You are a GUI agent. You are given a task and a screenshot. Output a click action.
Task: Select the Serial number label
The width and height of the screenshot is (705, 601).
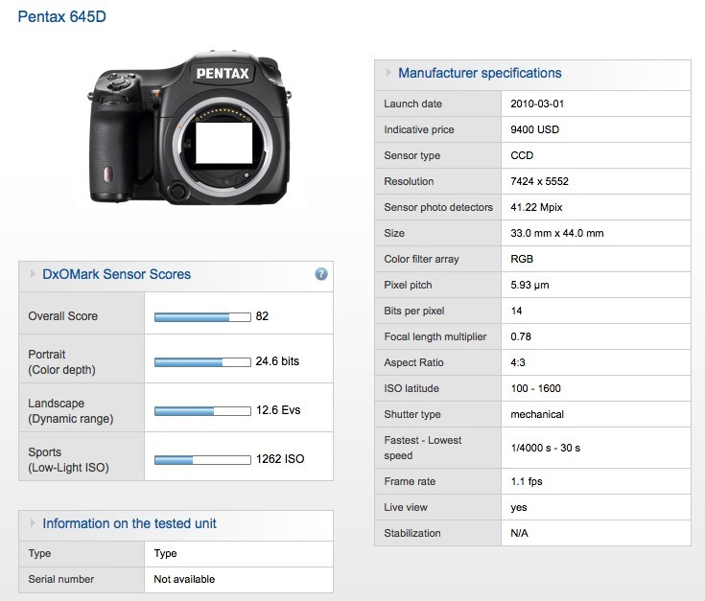tap(61, 580)
